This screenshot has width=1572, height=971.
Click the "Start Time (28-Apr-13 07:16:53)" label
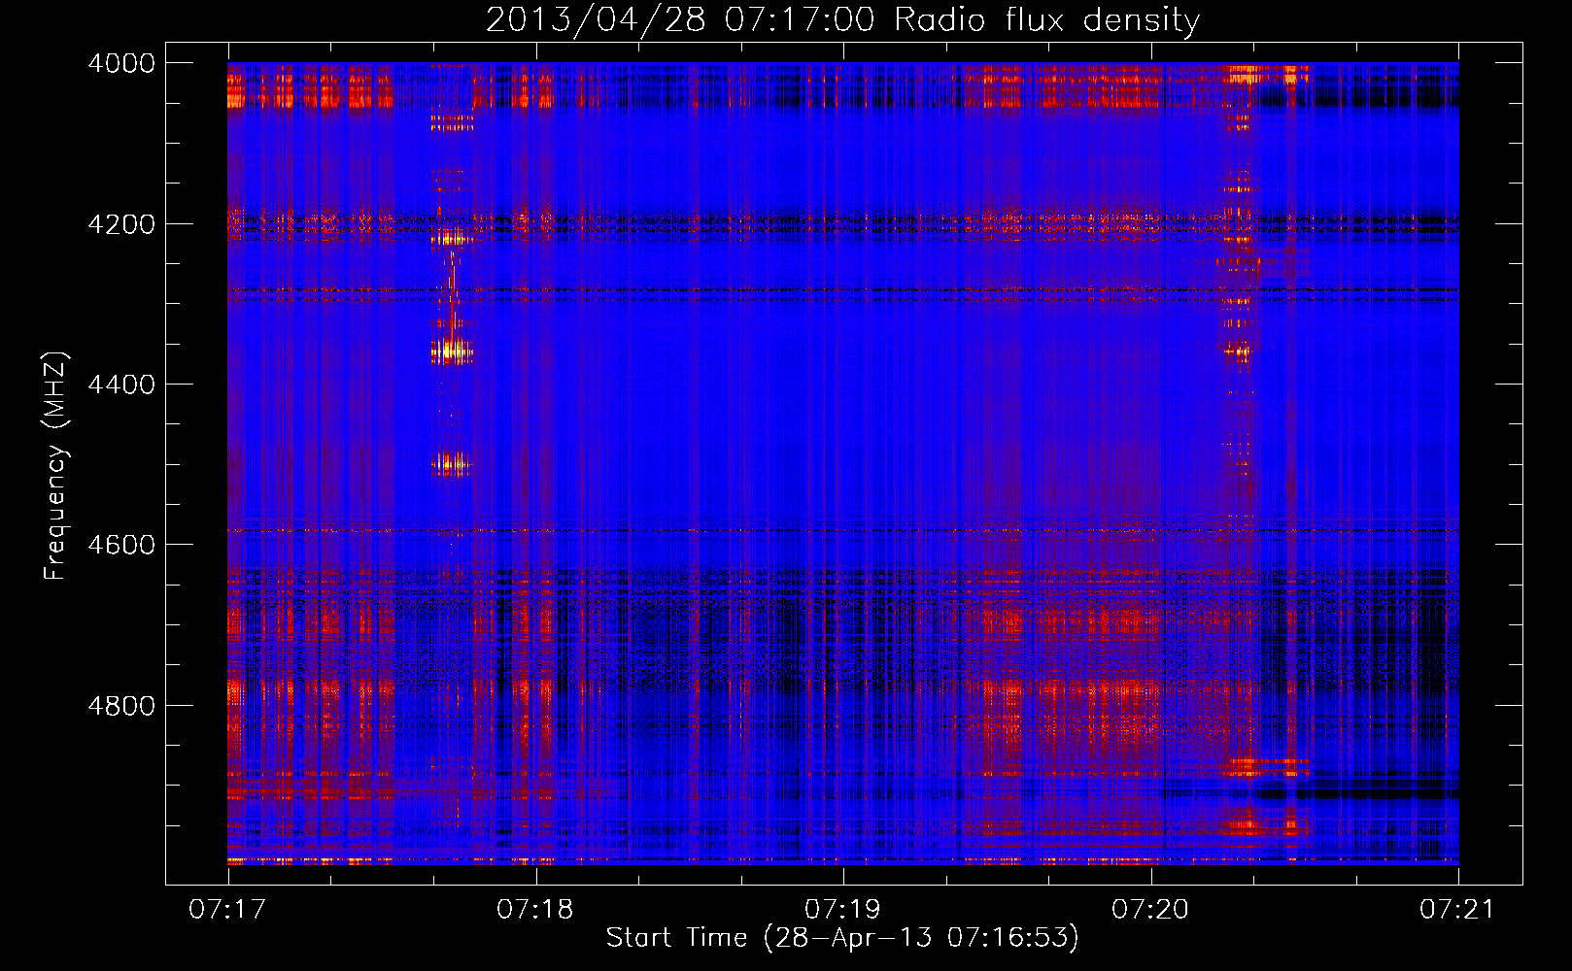point(842,938)
